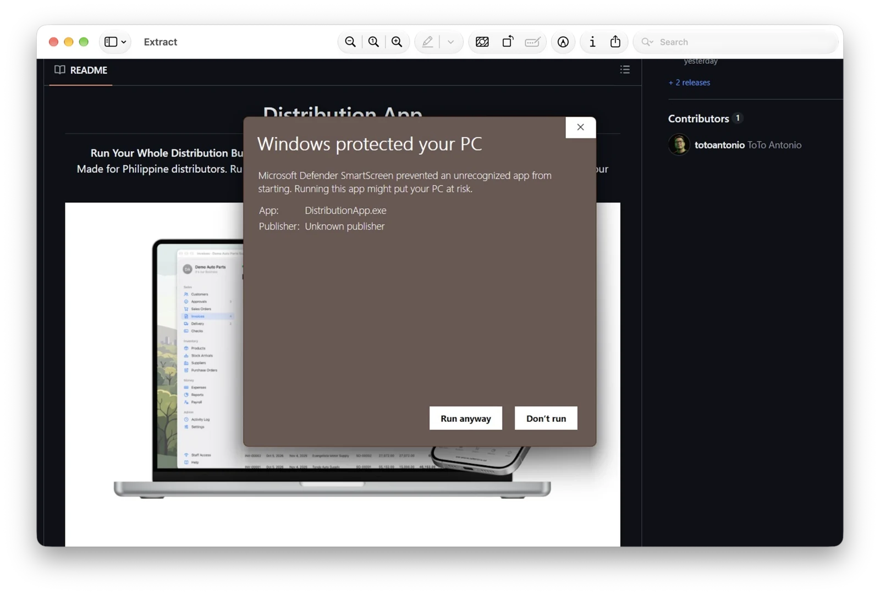Click the DistributionApp.exe app name
The width and height of the screenshot is (880, 595).
(345, 210)
